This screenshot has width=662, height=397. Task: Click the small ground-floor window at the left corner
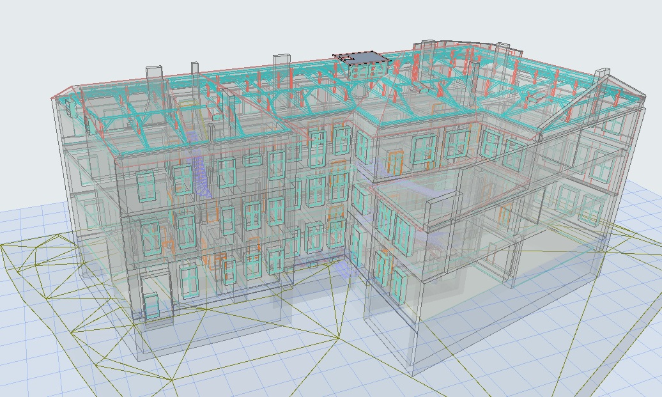coord(151,305)
